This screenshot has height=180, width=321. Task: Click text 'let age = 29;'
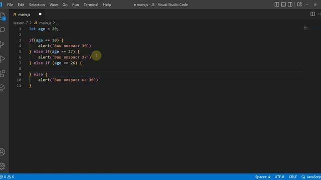[44, 29]
